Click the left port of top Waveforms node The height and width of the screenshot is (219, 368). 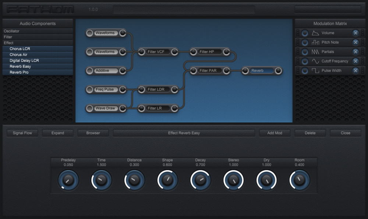coord(89,33)
